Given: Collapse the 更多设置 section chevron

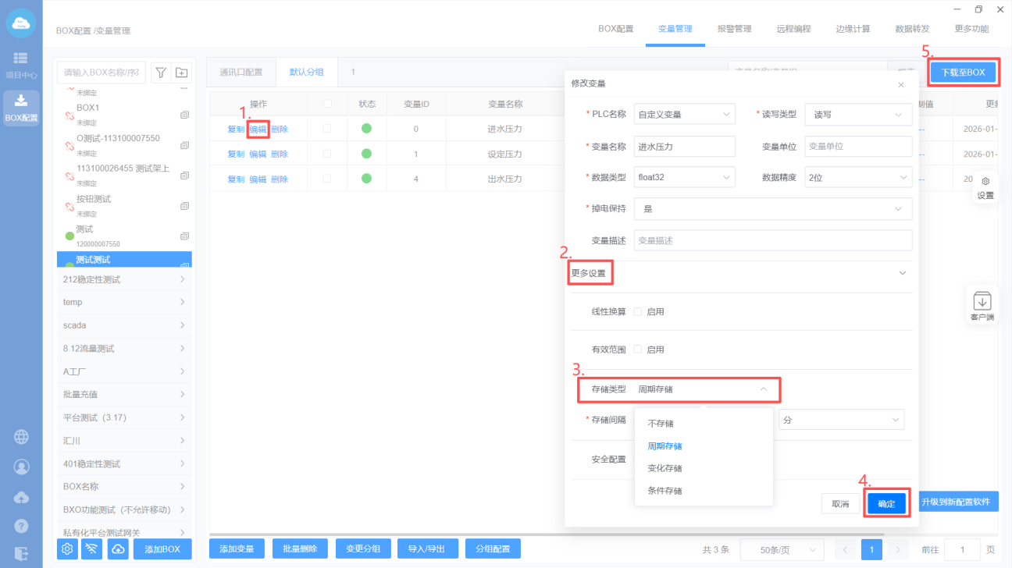Looking at the screenshot, I should click(x=903, y=273).
